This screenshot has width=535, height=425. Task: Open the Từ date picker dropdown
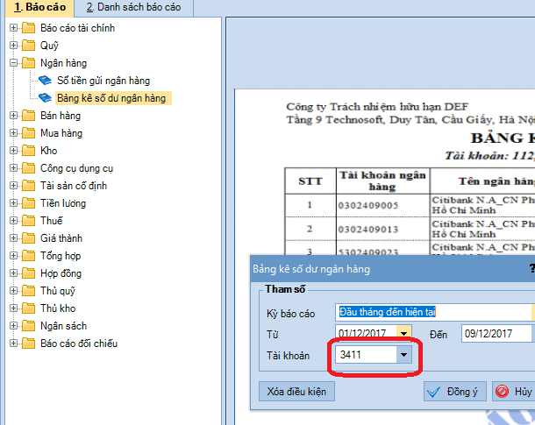point(403,333)
